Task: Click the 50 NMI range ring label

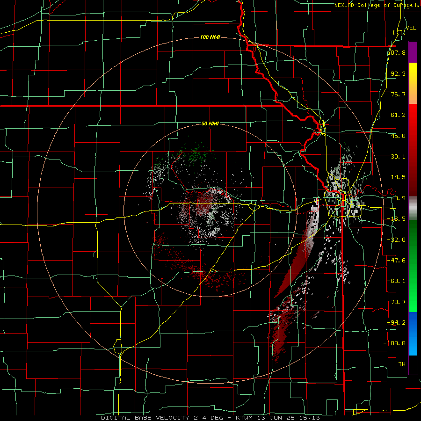Action: tap(210, 123)
